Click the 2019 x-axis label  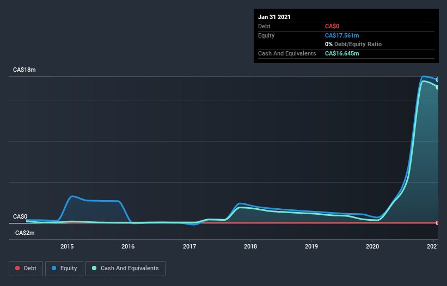tap(311, 246)
